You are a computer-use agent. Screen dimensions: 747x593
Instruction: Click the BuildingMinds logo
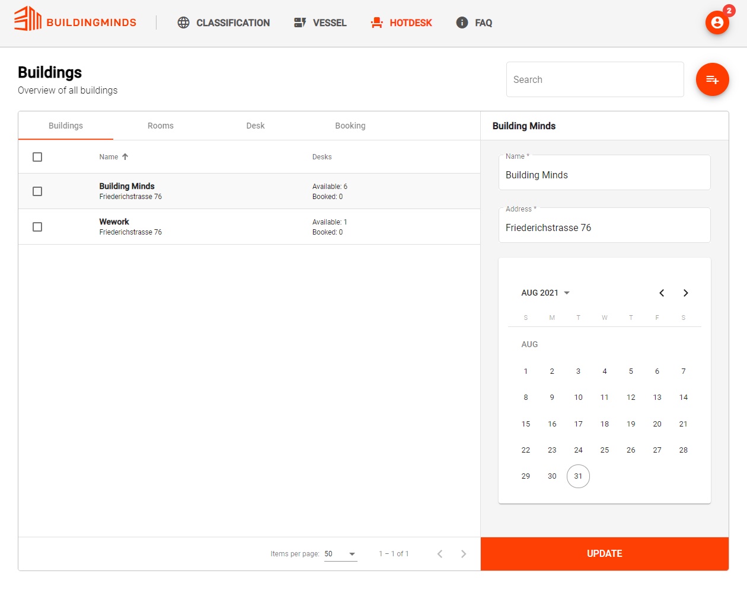(75, 19)
